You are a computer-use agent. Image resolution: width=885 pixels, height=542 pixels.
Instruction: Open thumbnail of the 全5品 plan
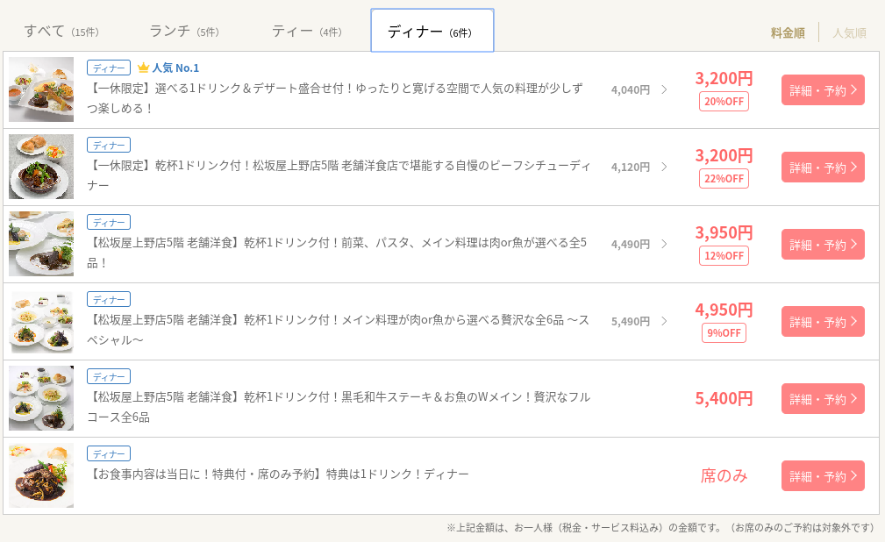pyautogui.click(x=41, y=244)
